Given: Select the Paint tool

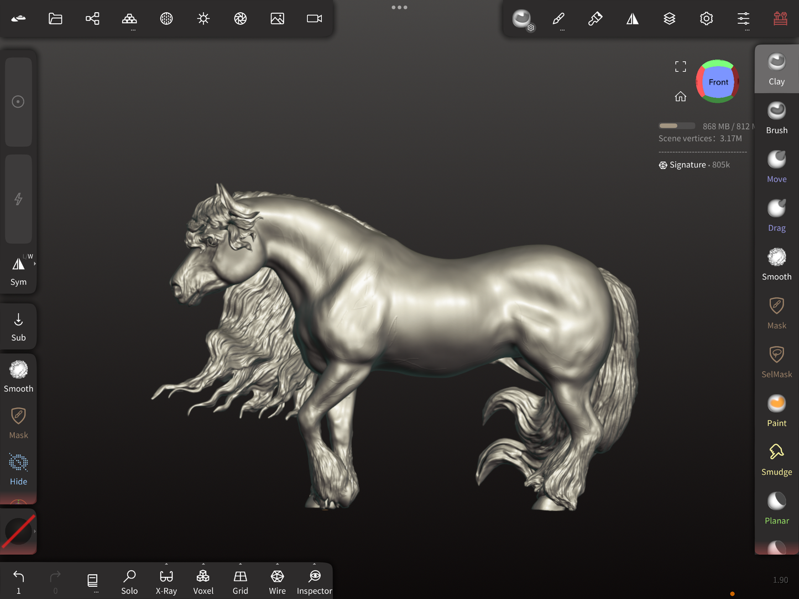Looking at the screenshot, I should pyautogui.click(x=776, y=411).
